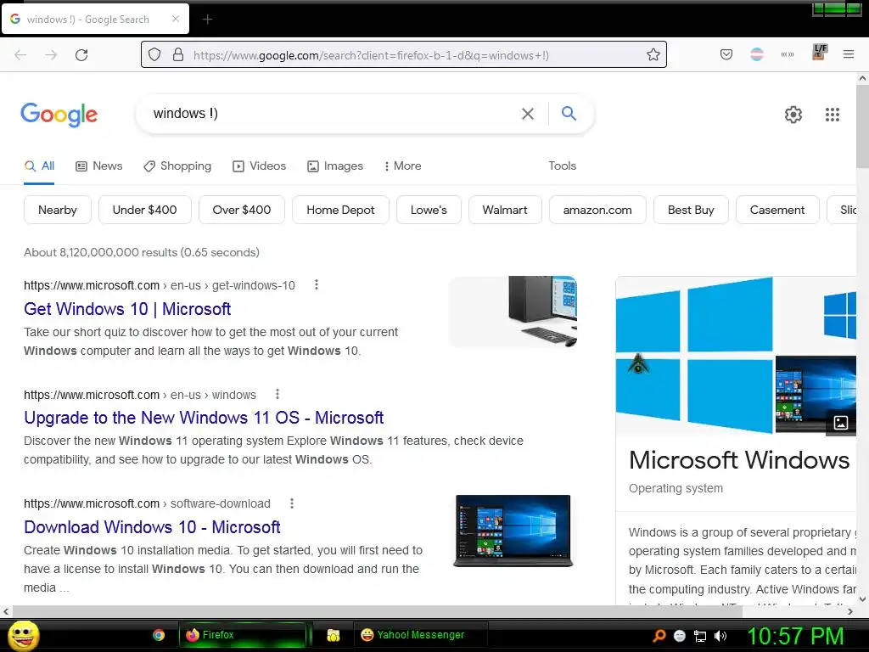869x652 pixels.
Task: Open Download Windows 10 - Microsoft link
Action: click(x=153, y=526)
